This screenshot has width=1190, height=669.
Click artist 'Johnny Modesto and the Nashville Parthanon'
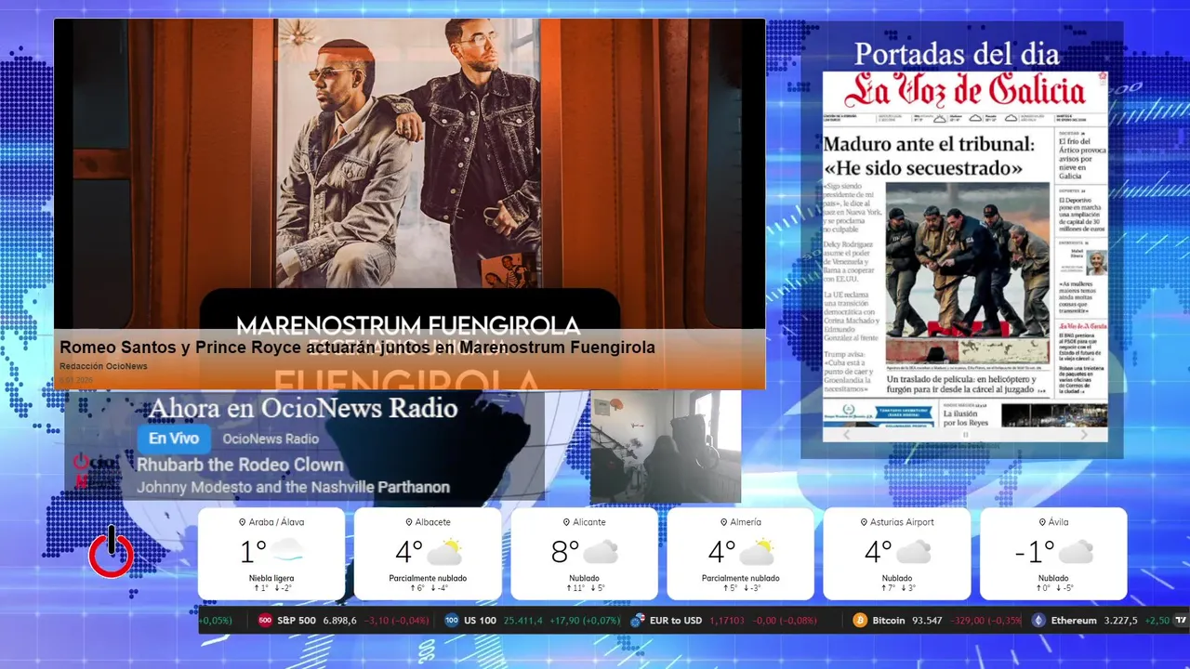click(x=294, y=487)
